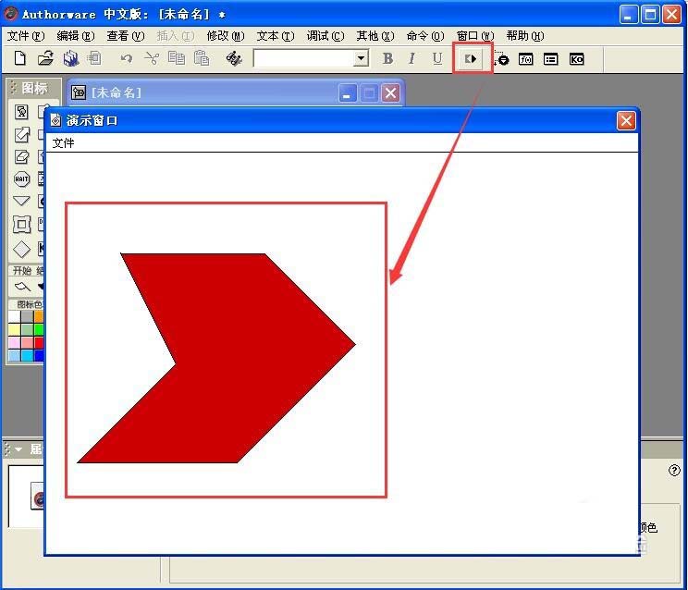Click the Paste clipboard icon
This screenshot has width=688, height=590.
202,58
